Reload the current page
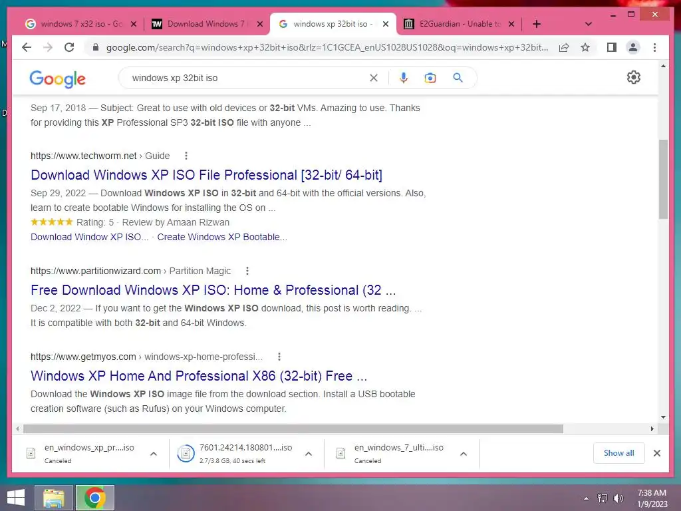Viewport: 681px width, 511px height. point(69,47)
